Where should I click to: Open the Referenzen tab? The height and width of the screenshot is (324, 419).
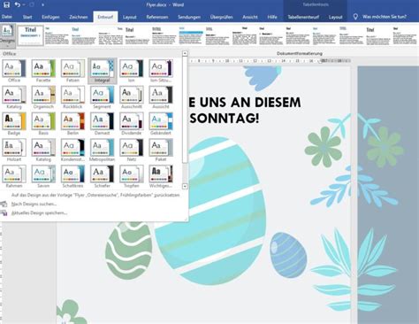click(157, 17)
